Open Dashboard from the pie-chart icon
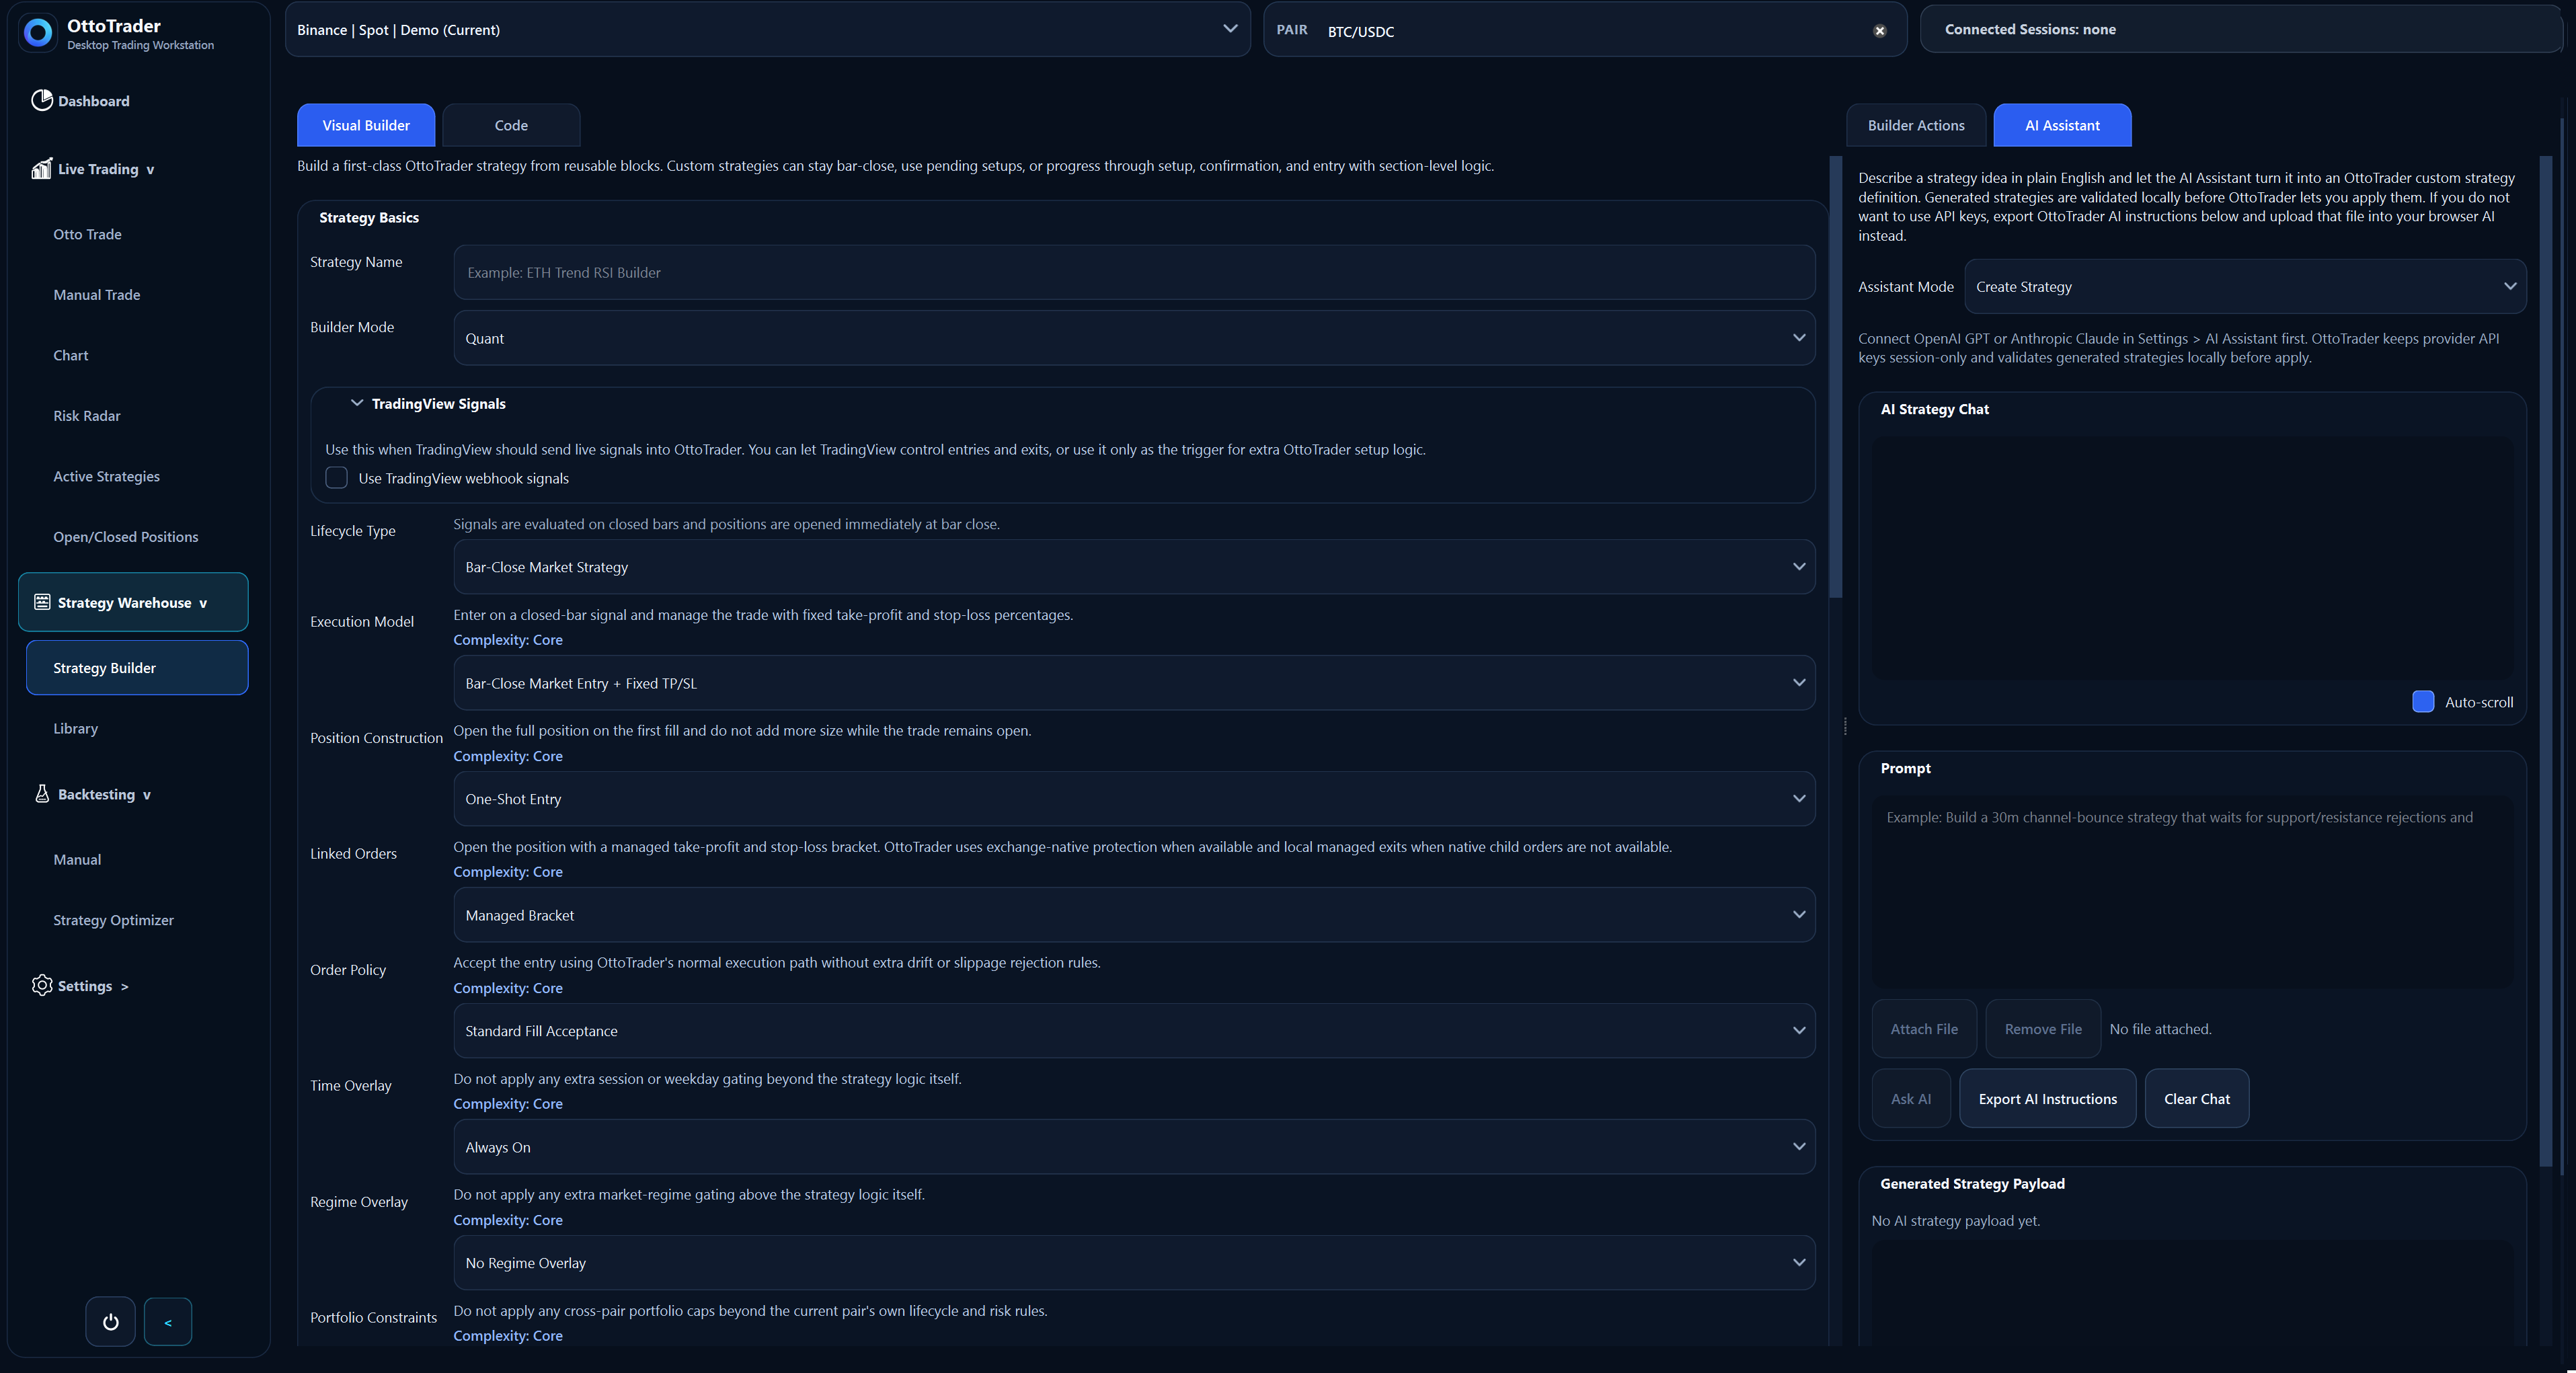The image size is (2576, 1373). tap(41, 100)
